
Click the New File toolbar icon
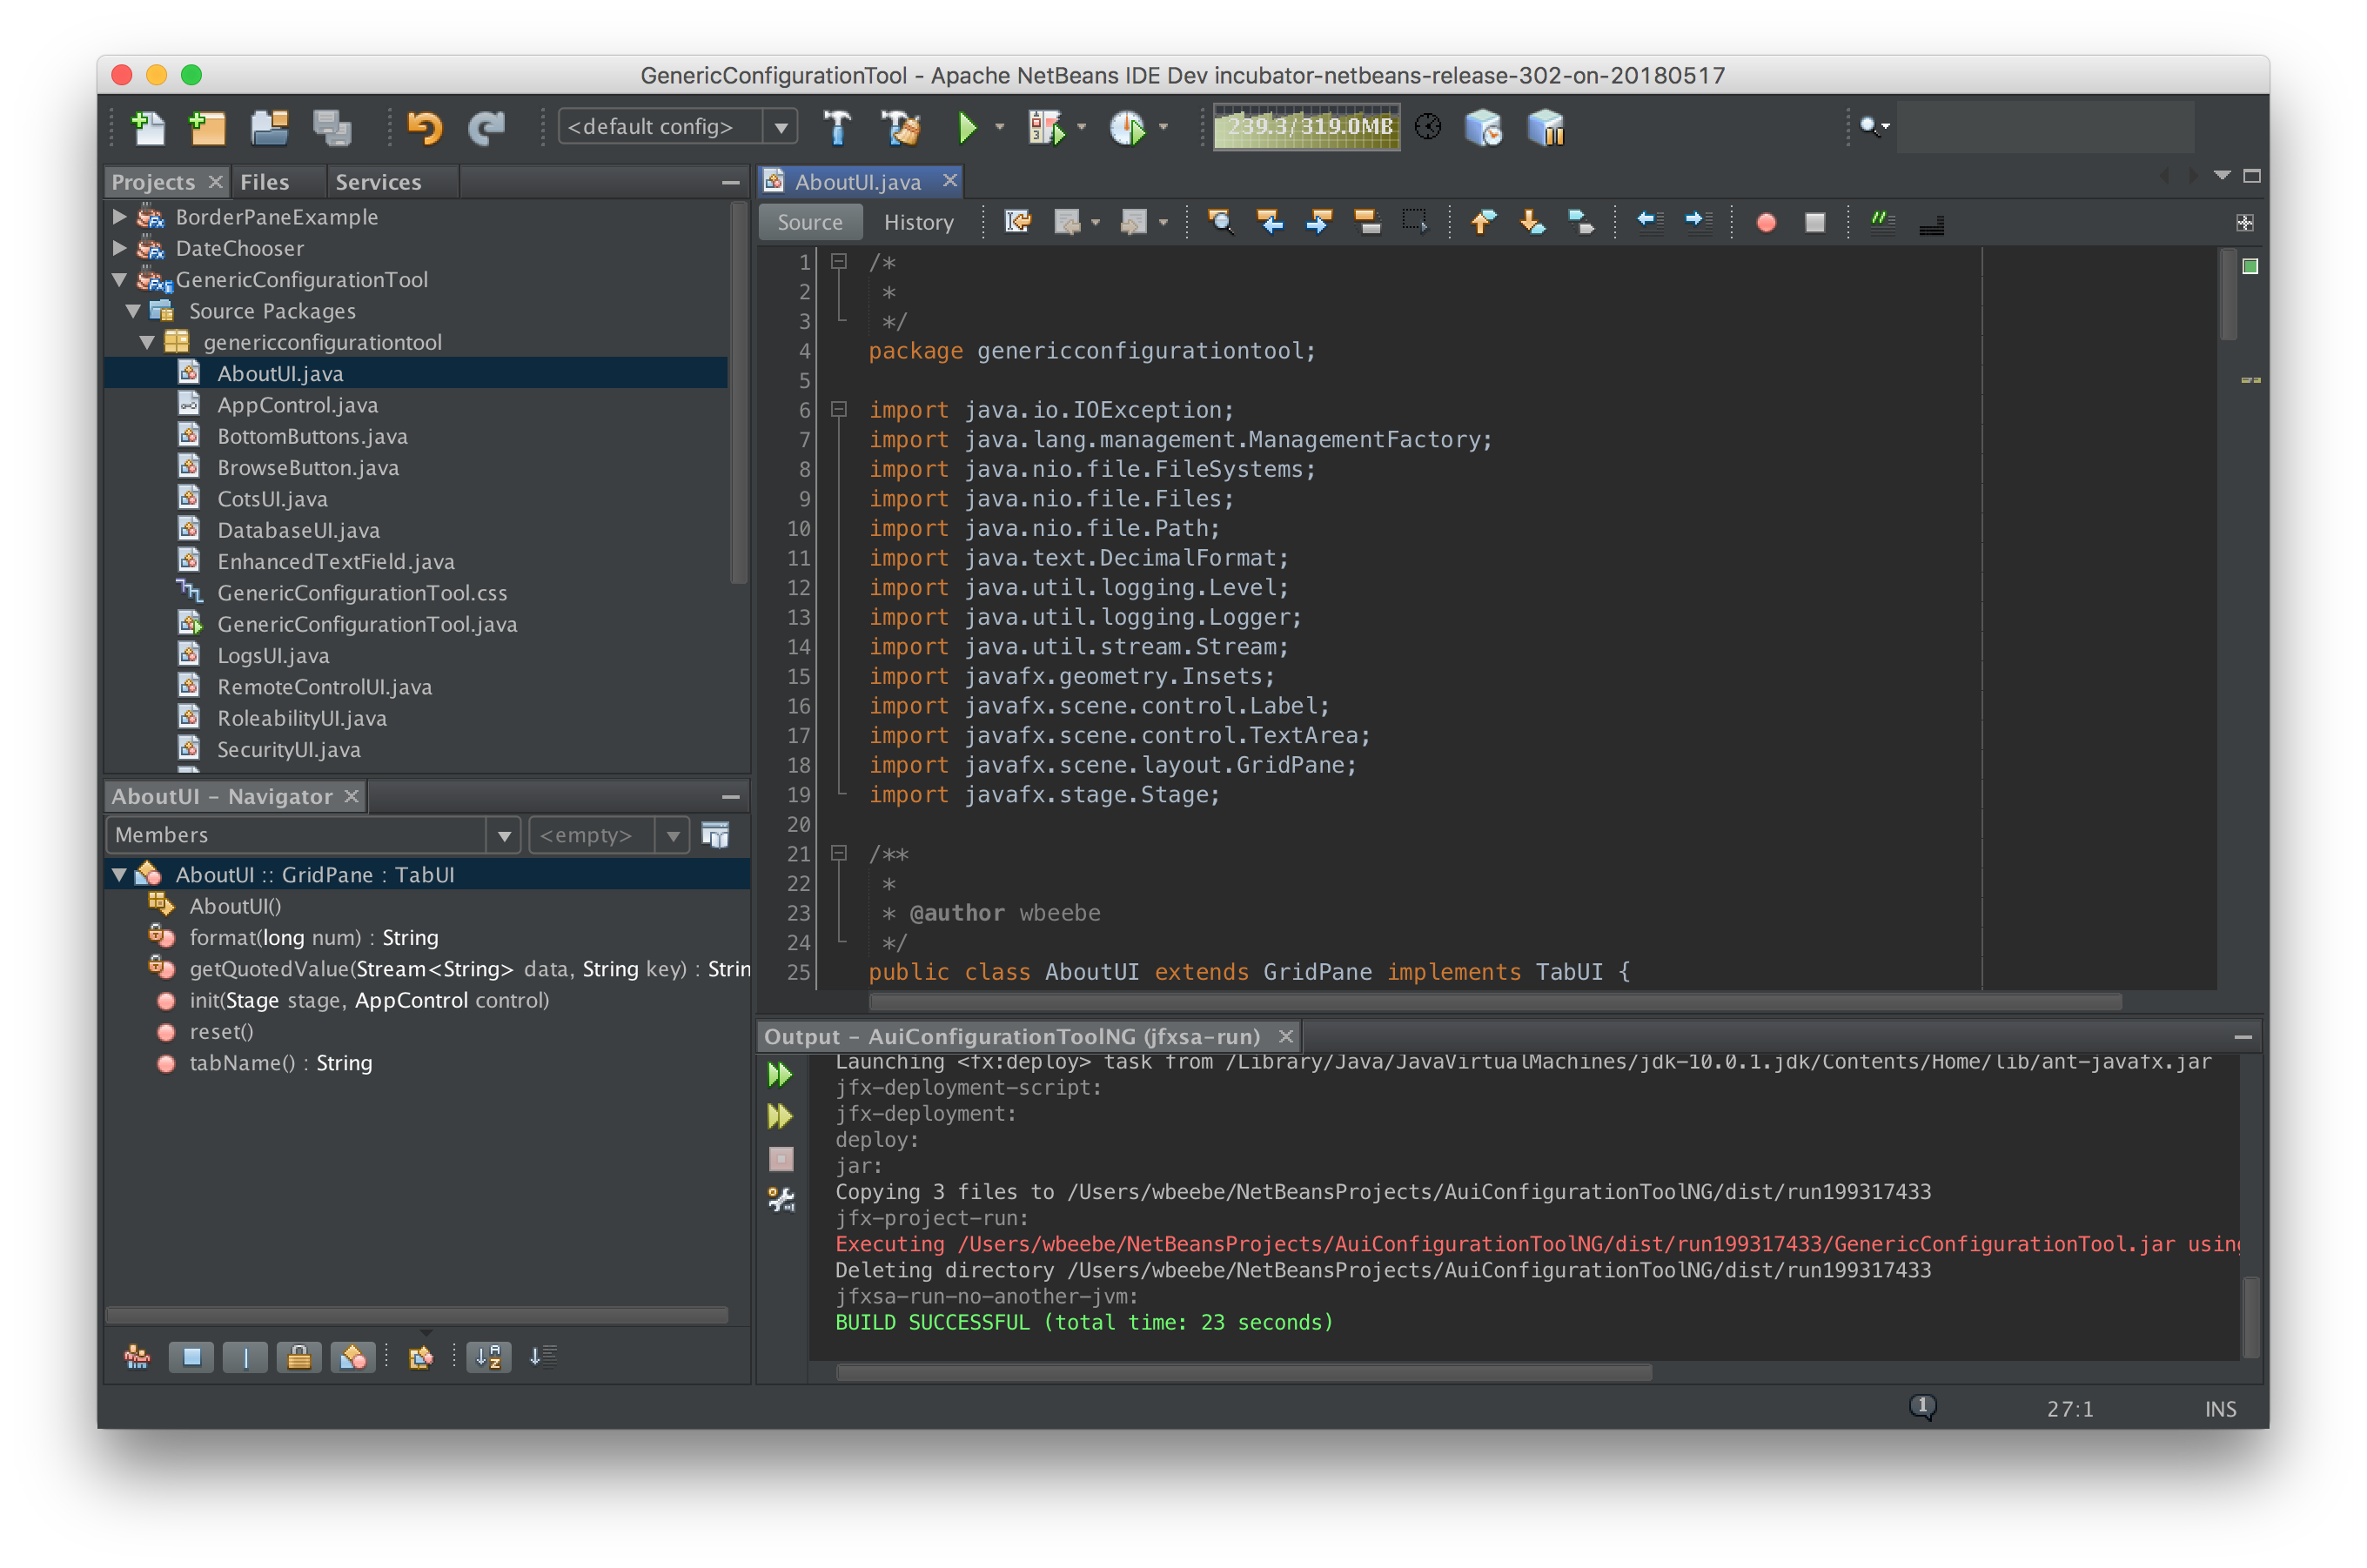148,128
